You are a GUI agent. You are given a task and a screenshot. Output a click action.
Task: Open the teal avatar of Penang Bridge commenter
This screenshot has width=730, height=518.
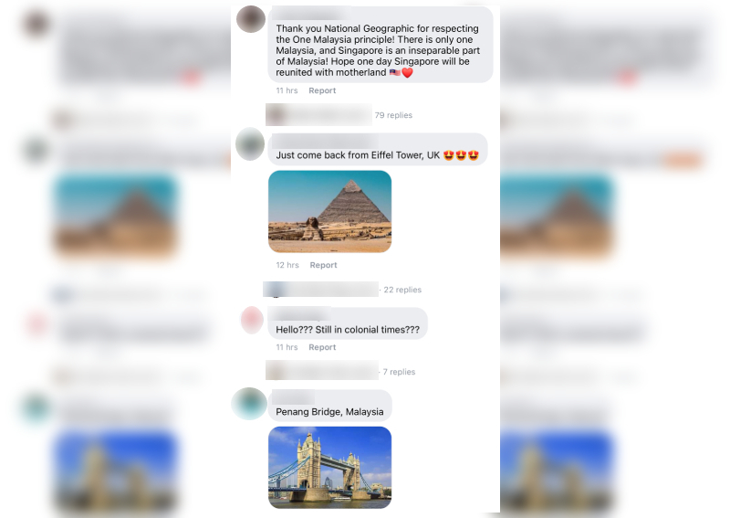pyautogui.click(x=249, y=404)
